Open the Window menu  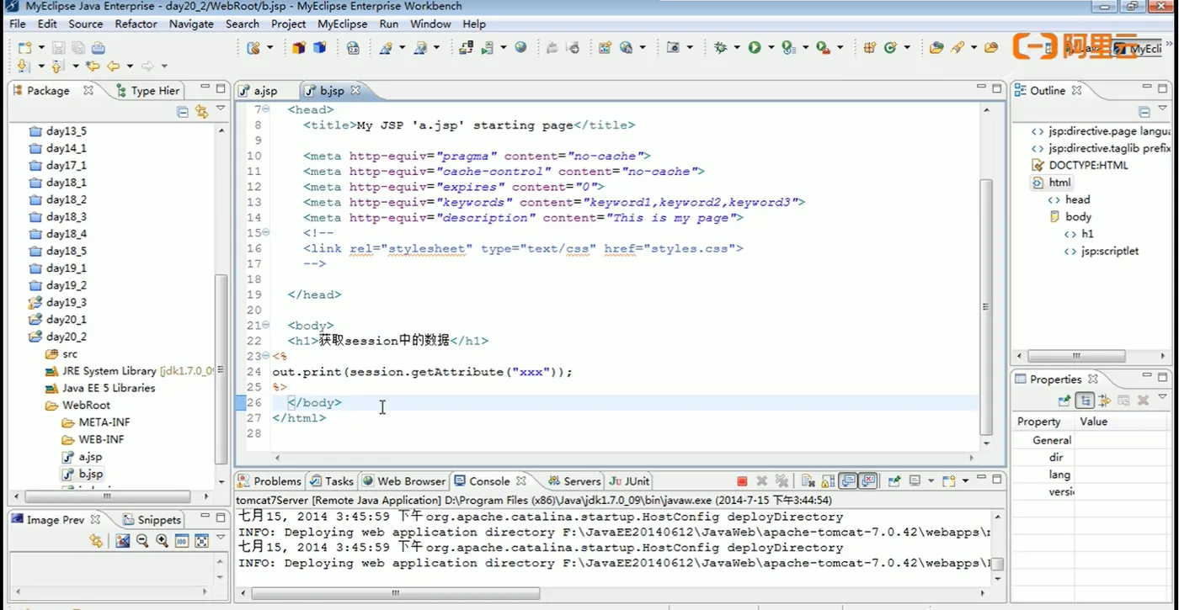coord(430,24)
